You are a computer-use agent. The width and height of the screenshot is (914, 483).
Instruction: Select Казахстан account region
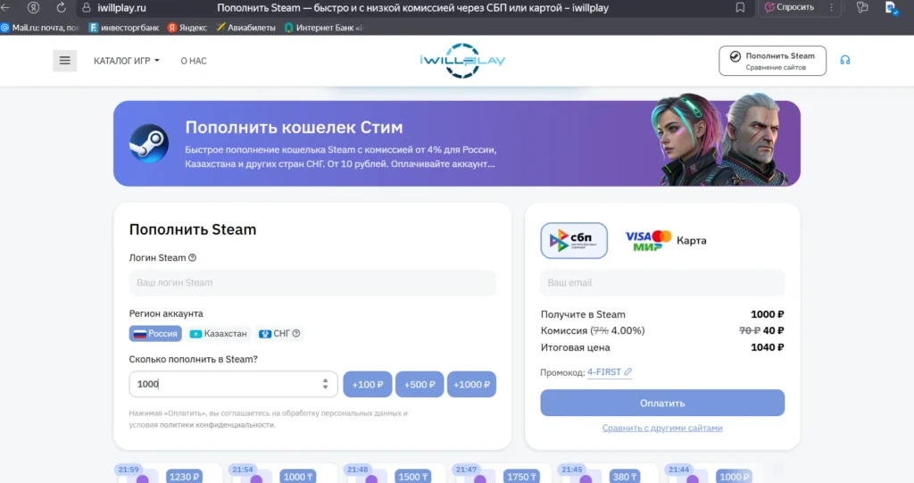tap(219, 334)
